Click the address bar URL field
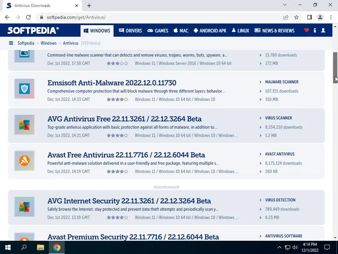Viewport: 338px width, 254px height. 159,17
